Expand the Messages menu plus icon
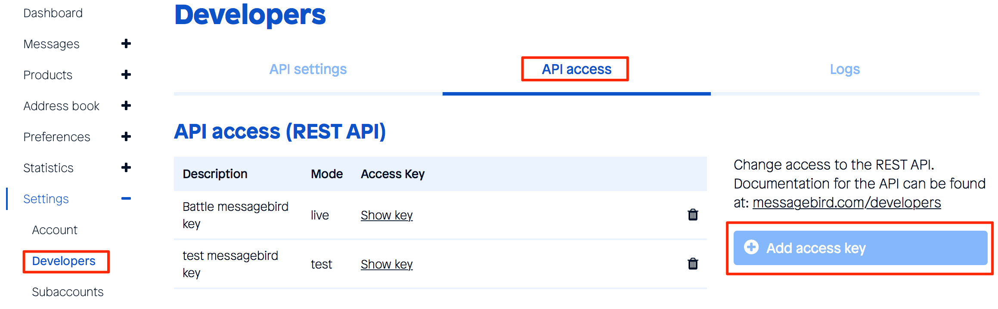This screenshot has width=998, height=309. (126, 43)
